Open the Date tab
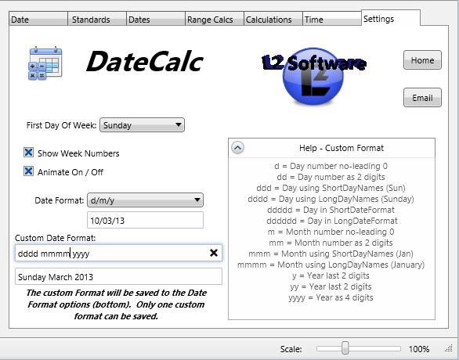459x360 pixels. [38, 19]
